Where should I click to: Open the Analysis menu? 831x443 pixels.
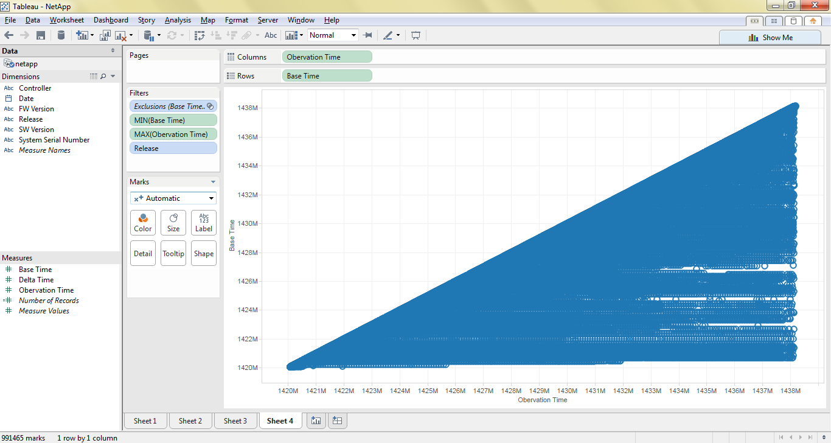(178, 20)
